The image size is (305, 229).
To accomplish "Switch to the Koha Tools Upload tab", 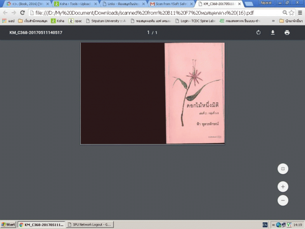I will [73, 4].
